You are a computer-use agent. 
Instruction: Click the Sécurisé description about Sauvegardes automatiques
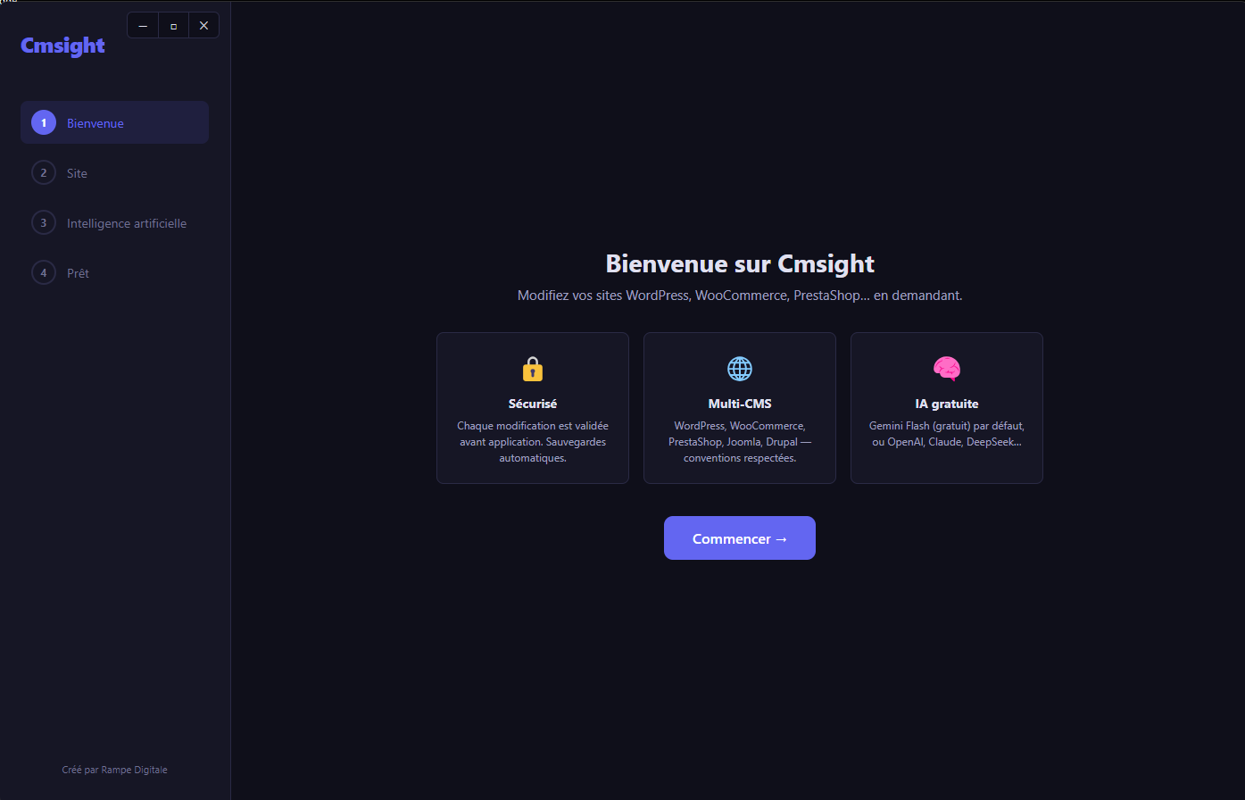pos(533,442)
